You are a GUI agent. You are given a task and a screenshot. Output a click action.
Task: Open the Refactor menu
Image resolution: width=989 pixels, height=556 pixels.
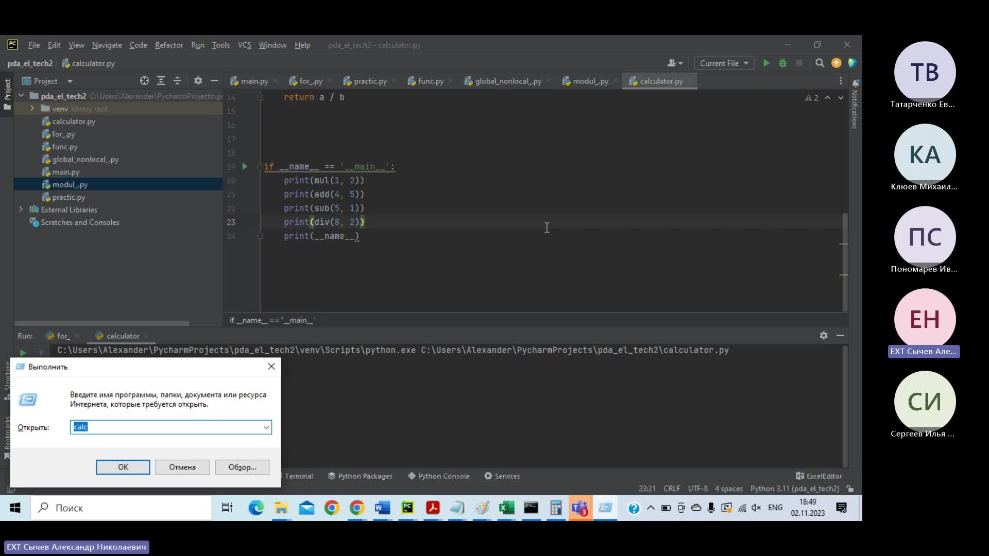click(169, 45)
